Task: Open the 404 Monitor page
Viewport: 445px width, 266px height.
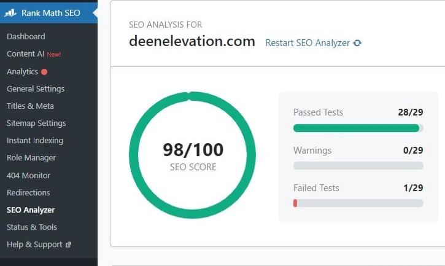Action: (28, 175)
